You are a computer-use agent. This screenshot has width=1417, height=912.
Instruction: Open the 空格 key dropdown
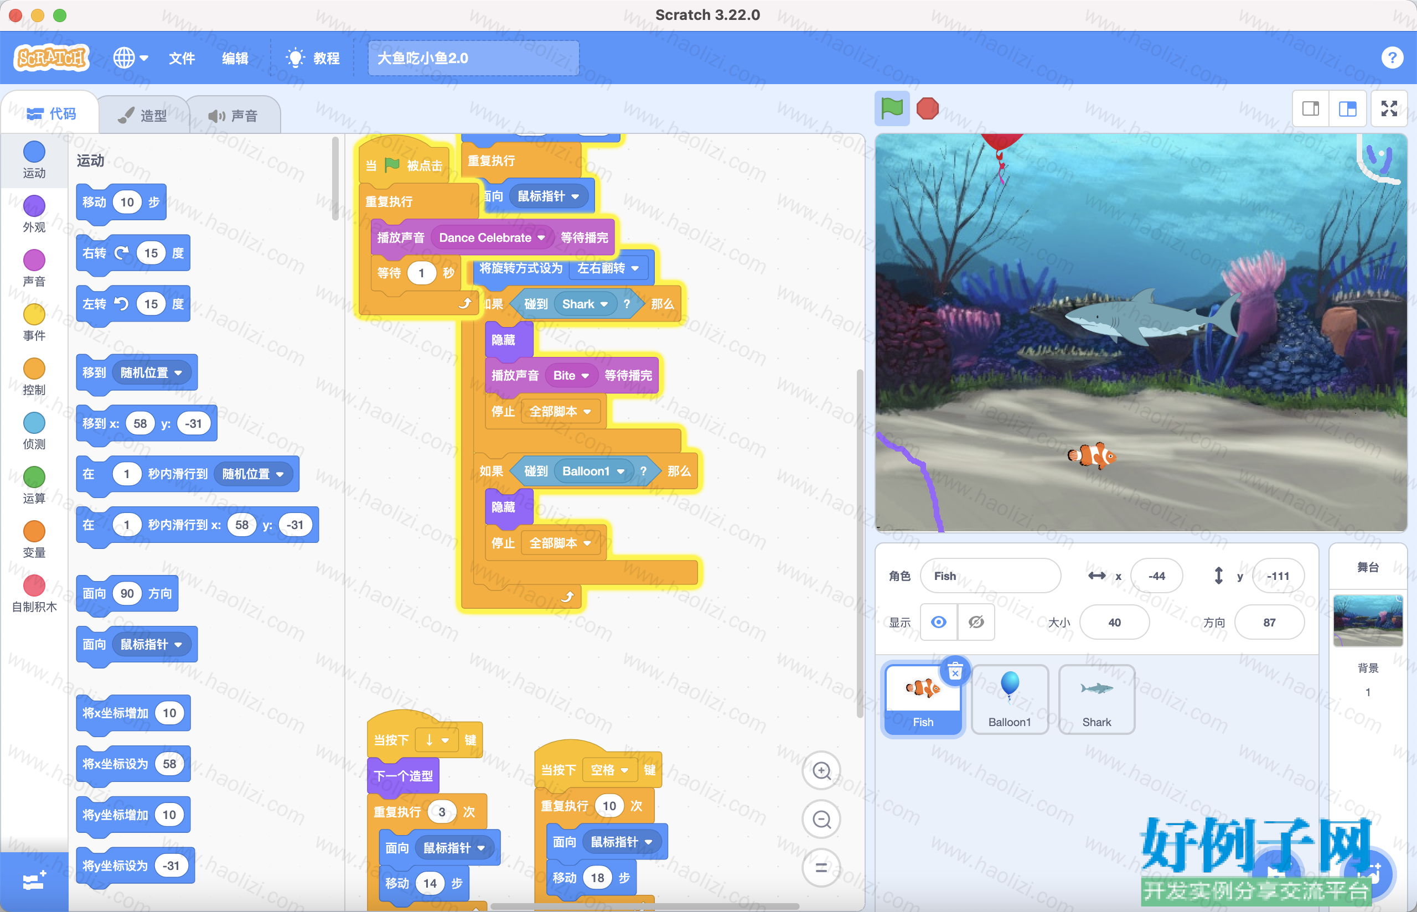click(609, 770)
